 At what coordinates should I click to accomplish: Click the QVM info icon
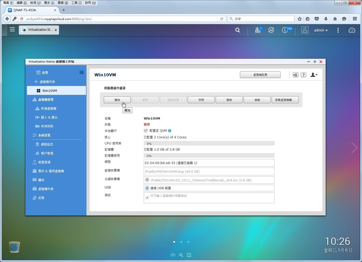tap(170, 131)
